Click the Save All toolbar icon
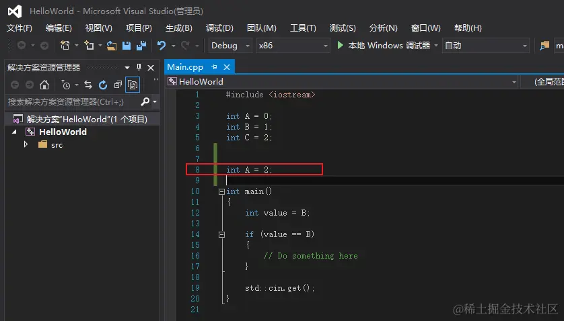The width and height of the screenshot is (564, 321). tap(141, 45)
